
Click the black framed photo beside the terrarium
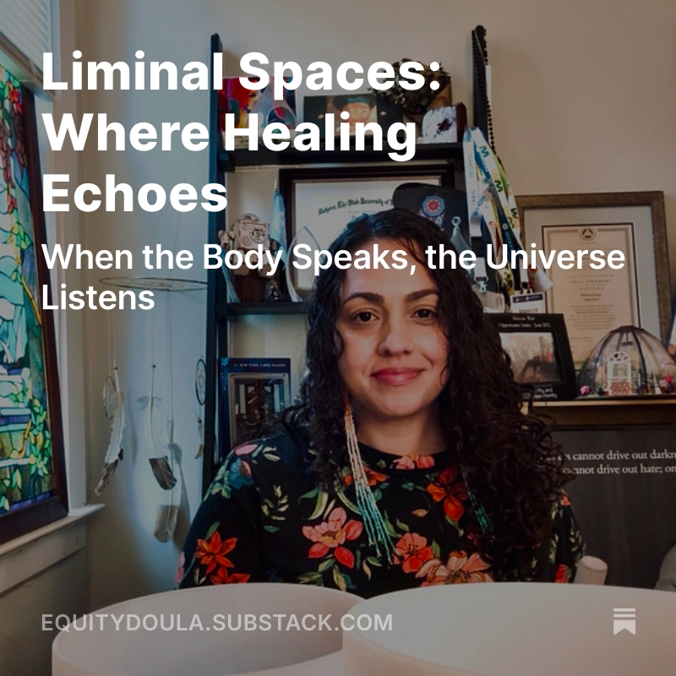tap(532, 356)
